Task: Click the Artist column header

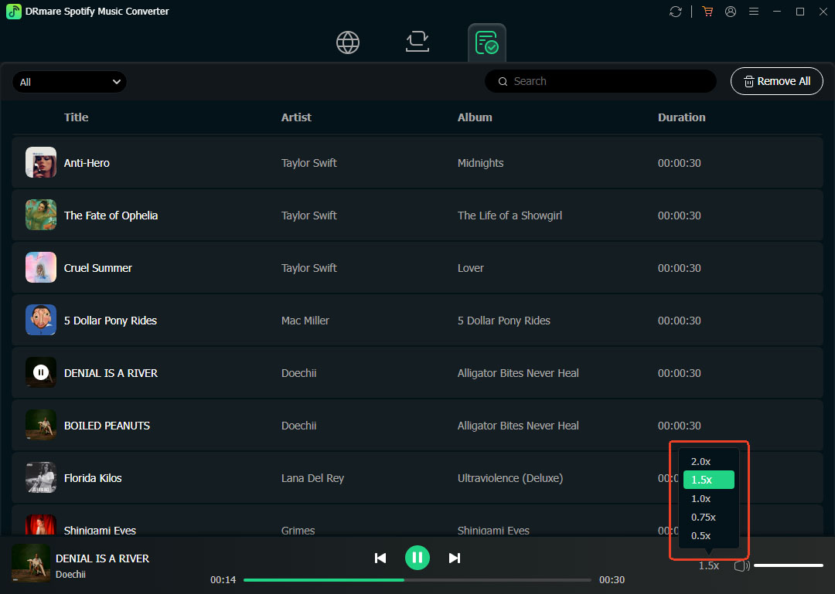Action: coord(296,117)
